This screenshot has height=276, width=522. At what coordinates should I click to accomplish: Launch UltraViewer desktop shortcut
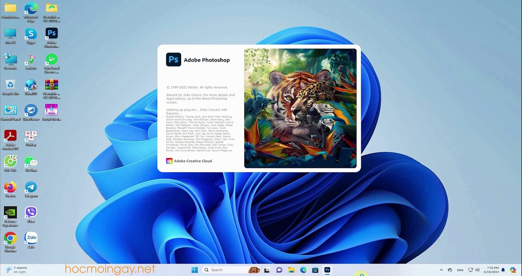point(31,113)
